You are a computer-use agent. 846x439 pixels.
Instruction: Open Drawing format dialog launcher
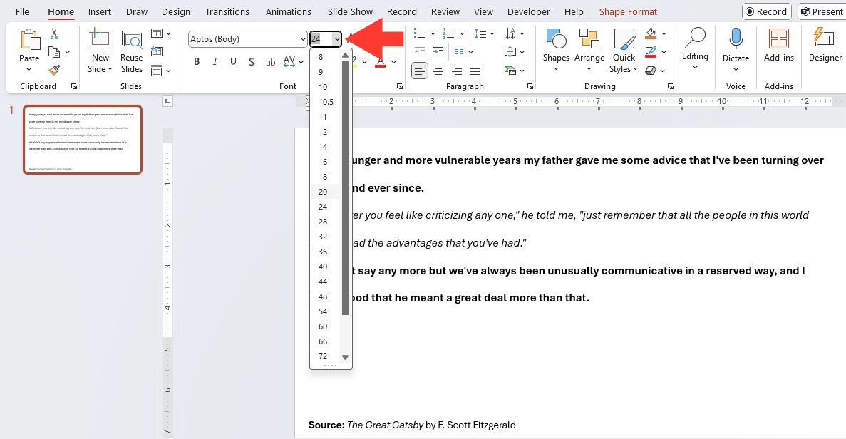[x=670, y=86]
